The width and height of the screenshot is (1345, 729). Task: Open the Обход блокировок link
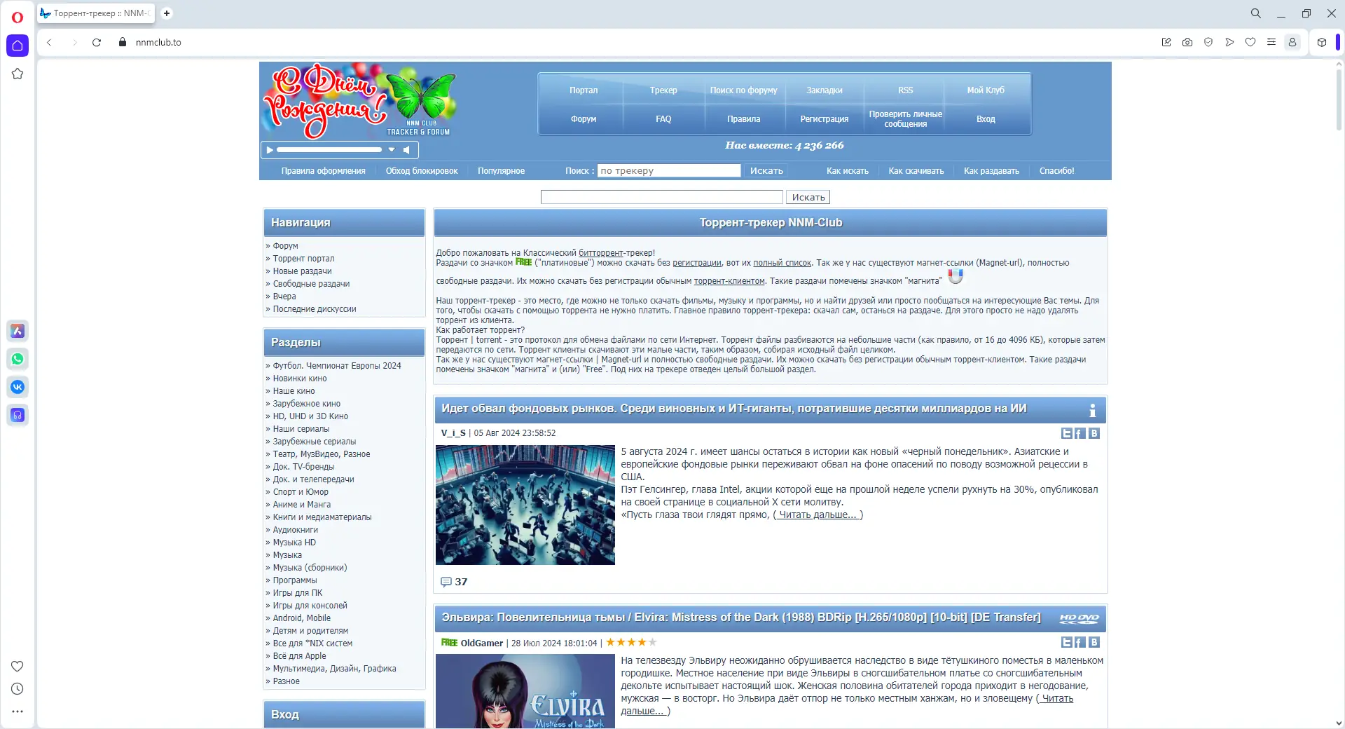pos(422,171)
